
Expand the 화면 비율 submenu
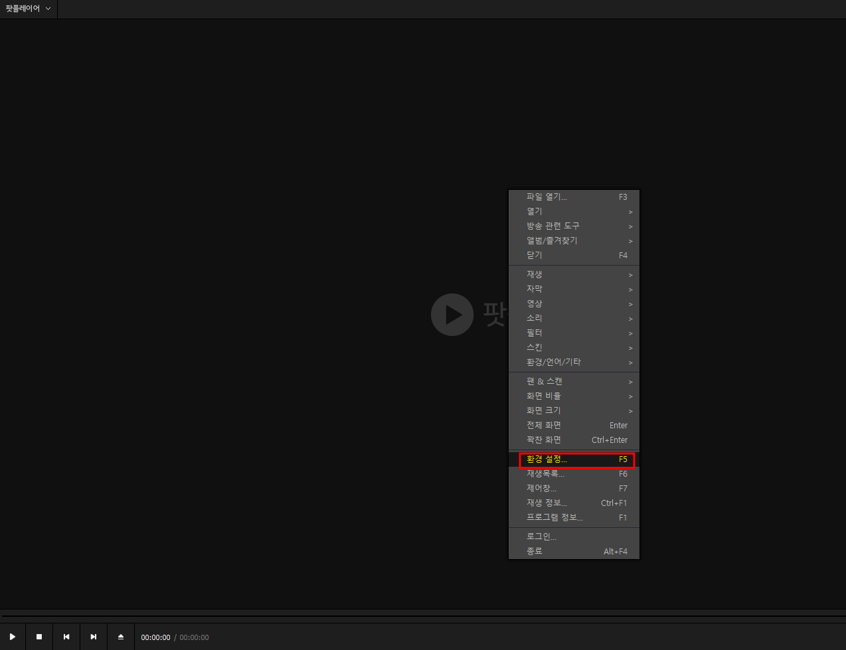(574, 396)
